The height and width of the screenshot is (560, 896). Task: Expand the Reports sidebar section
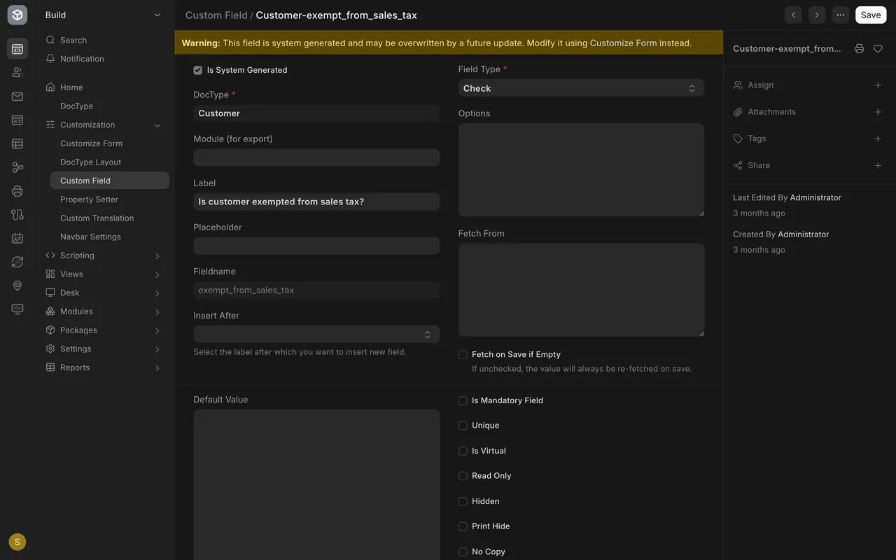tap(157, 368)
